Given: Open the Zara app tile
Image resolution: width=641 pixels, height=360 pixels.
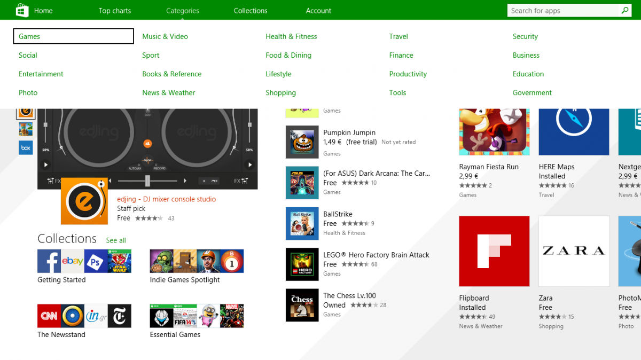Looking at the screenshot, I should tap(574, 251).
